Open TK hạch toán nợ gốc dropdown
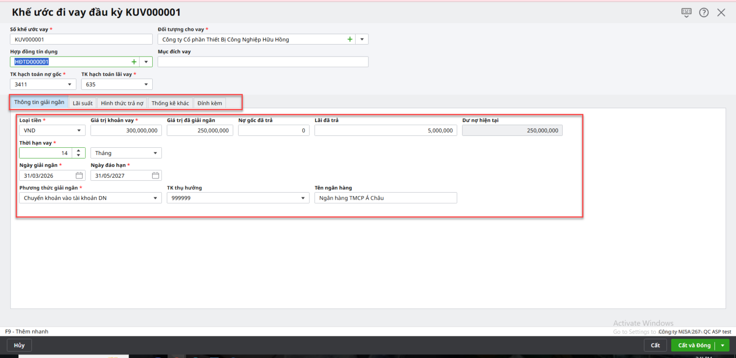Screen dimensions: 736x358 tap(69, 85)
